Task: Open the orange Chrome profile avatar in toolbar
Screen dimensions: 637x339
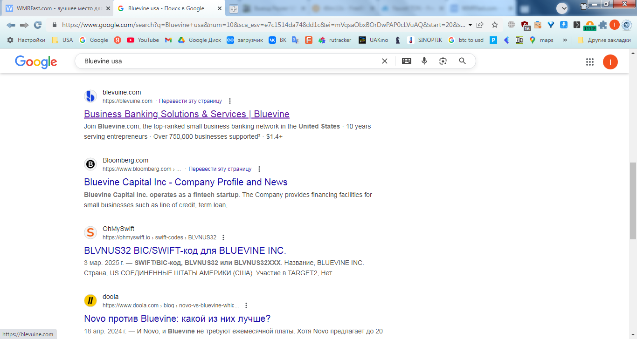Action: point(615,25)
